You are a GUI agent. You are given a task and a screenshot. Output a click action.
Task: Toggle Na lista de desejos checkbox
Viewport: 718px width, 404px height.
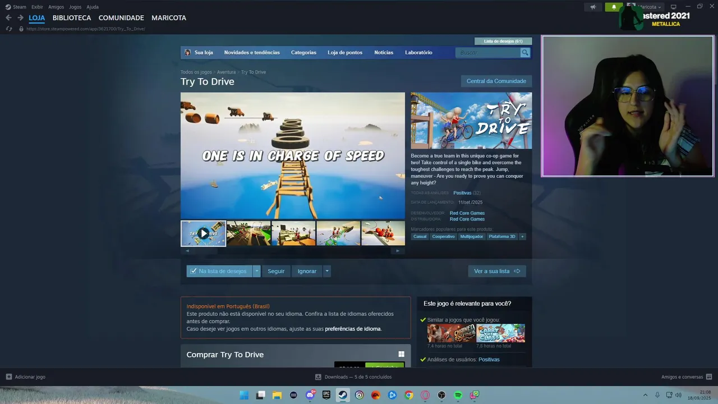(x=194, y=271)
